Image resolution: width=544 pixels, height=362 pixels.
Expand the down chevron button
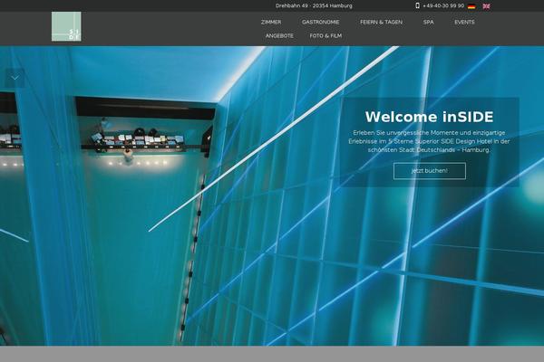pyautogui.click(x=15, y=78)
